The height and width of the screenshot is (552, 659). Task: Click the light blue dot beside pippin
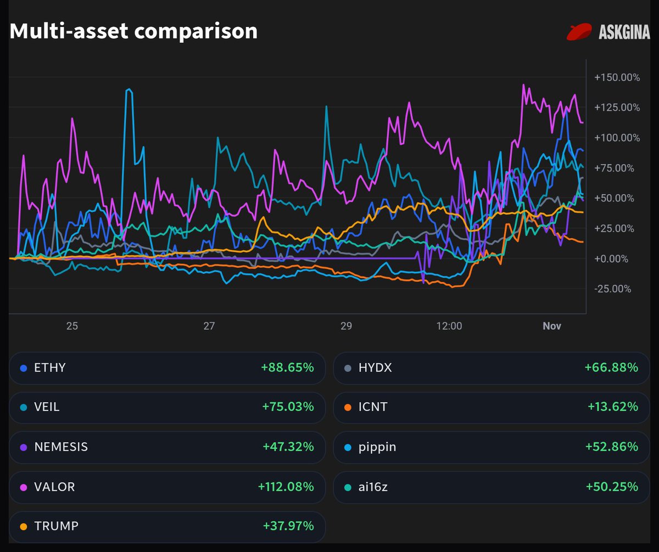click(x=347, y=447)
